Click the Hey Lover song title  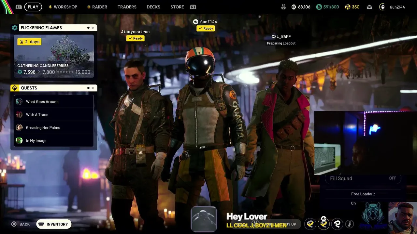click(247, 217)
